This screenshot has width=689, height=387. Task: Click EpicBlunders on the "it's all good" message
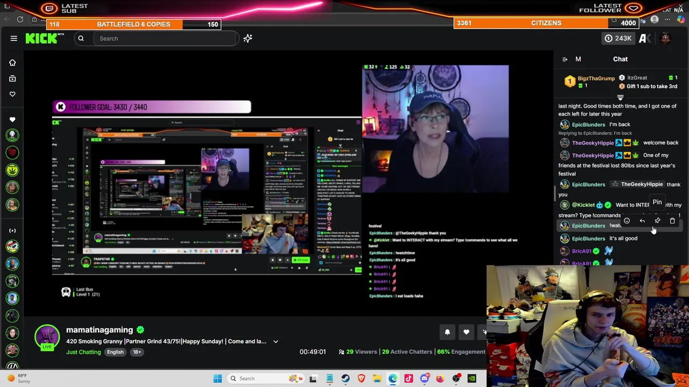[x=588, y=239]
